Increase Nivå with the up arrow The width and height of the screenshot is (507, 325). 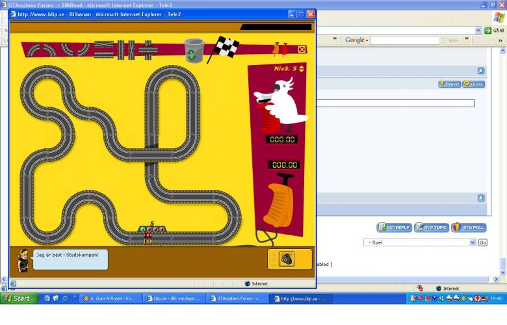coord(302,66)
